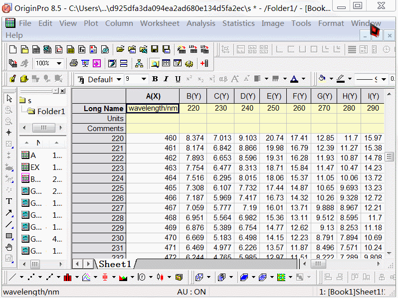Select the Rectangle drawing tool
This screenshot has width=398, height=298.
click(x=9, y=236)
